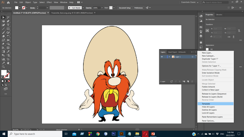
Task: Pick the Rotate tool
Action: [8, 37]
